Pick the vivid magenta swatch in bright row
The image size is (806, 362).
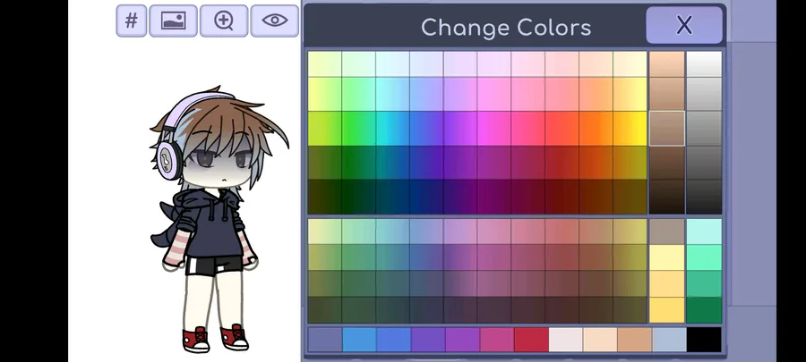click(x=493, y=129)
